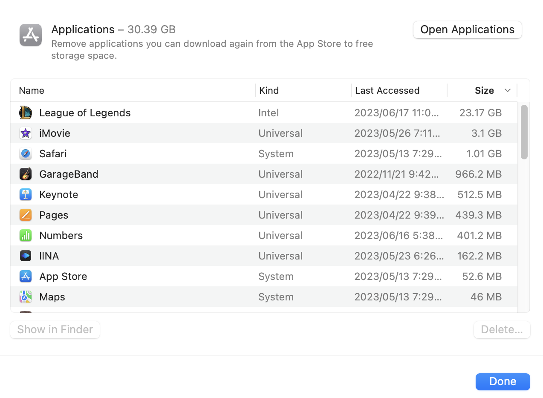Select the Keynote row name
The image size is (543, 398).
pos(58,195)
